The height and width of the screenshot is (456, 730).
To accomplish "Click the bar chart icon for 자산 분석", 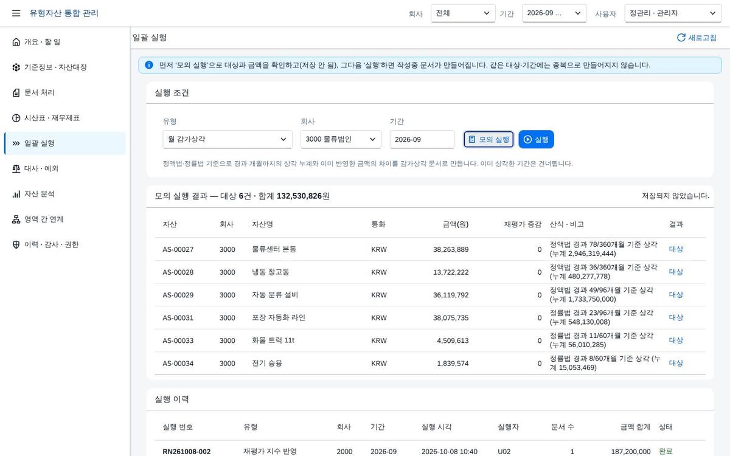I will [x=16, y=194].
